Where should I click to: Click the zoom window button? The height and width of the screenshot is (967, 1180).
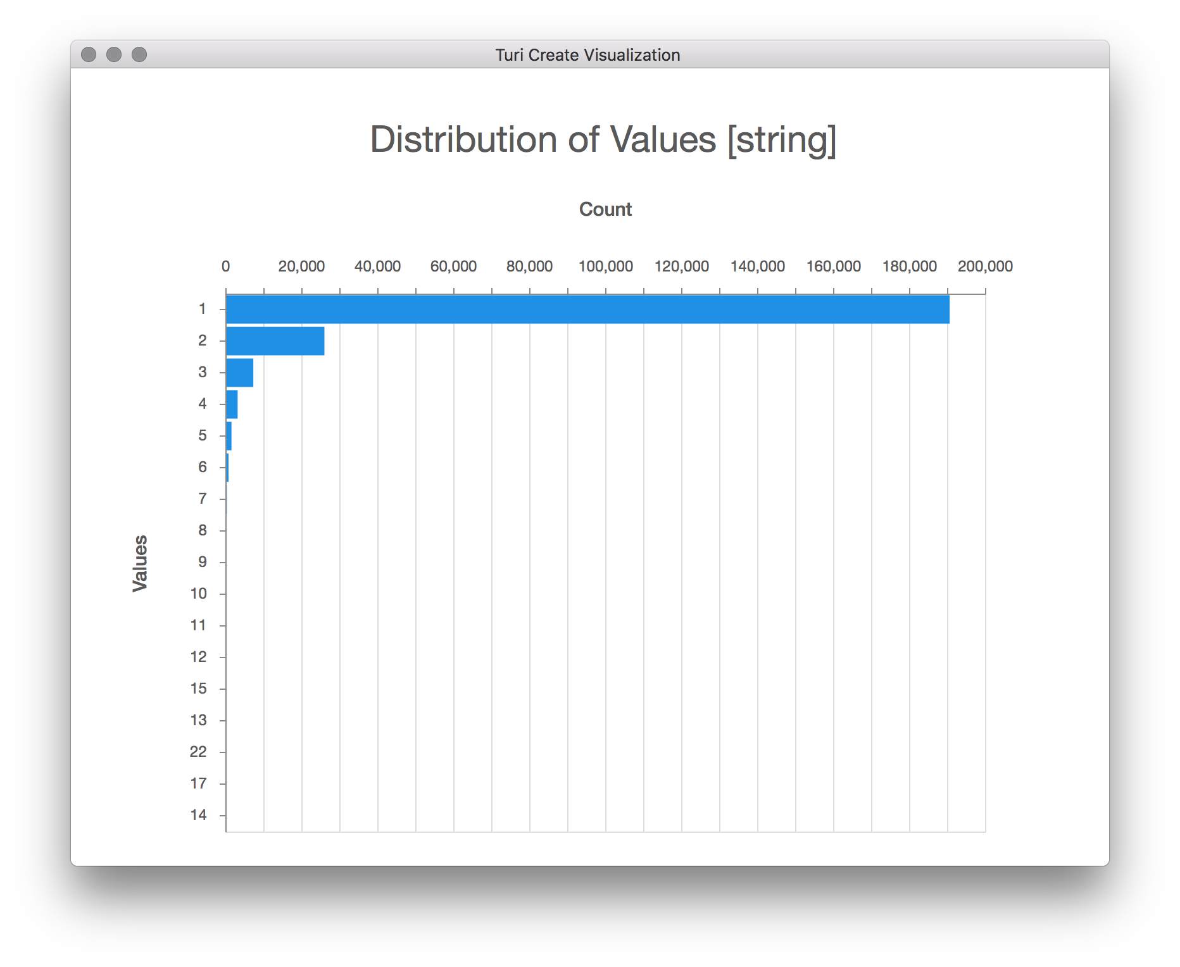[x=139, y=55]
